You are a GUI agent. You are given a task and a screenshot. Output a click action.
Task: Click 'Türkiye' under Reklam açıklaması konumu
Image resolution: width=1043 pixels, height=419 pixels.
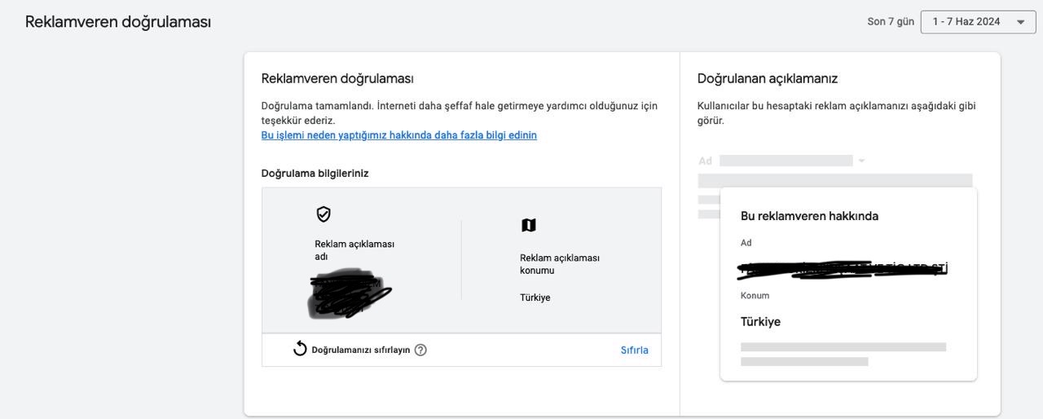(x=535, y=298)
